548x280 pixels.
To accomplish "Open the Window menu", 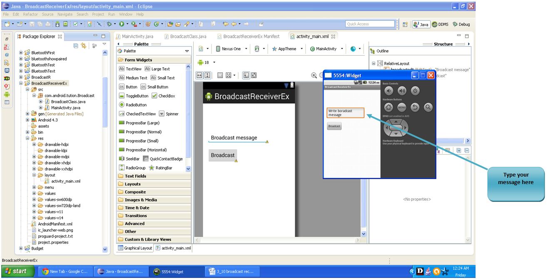I will 126,14.
